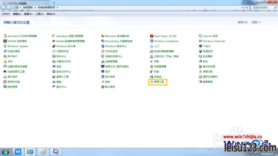
Task: Click the 程序和功能 icon
Action: [x=5, y=82]
